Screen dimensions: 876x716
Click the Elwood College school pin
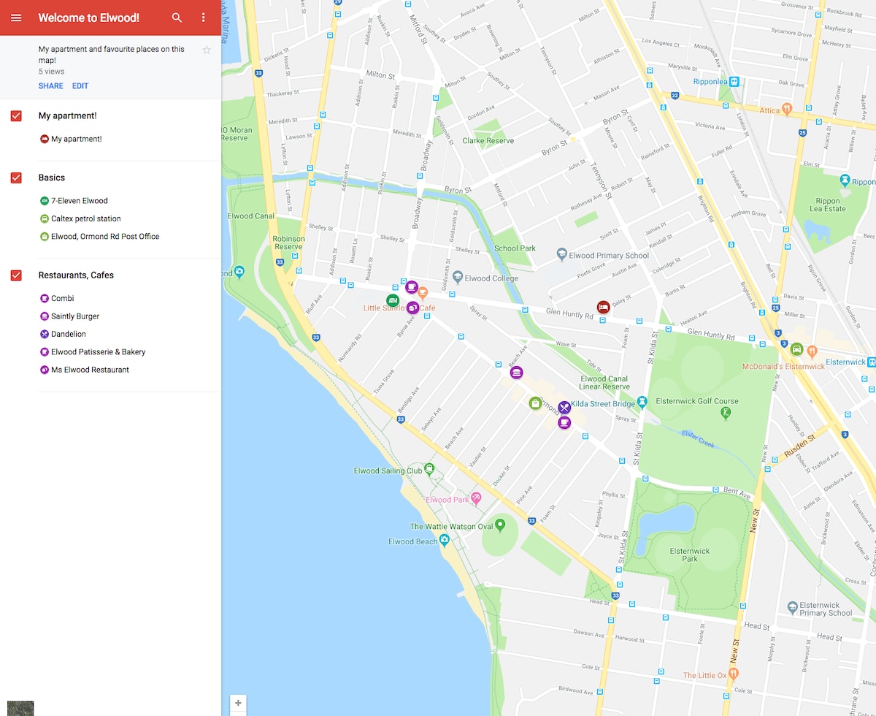458,278
